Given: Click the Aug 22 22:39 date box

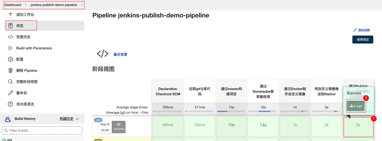Looking at the screenshot, I should pyautogui.click(x=105, y=127).
